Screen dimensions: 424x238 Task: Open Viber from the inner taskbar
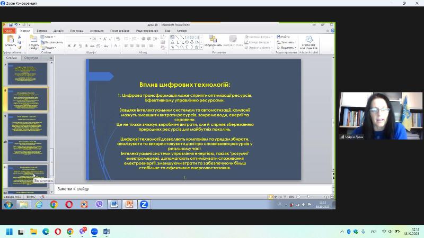[99, 204]
